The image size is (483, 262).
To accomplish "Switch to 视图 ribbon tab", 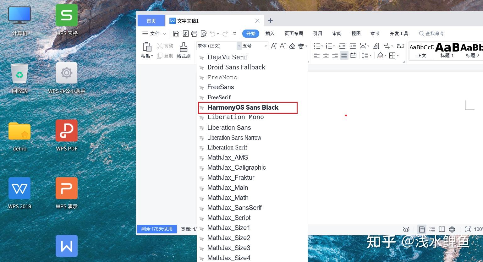I will click(356, 34).
